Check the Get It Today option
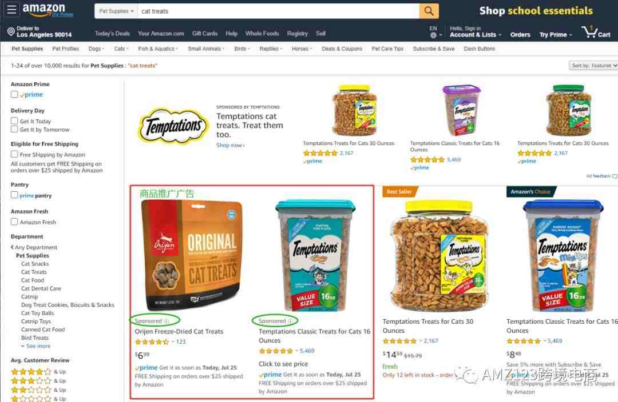The width and height of the screenshot is (618, 402). pos(14,120)
